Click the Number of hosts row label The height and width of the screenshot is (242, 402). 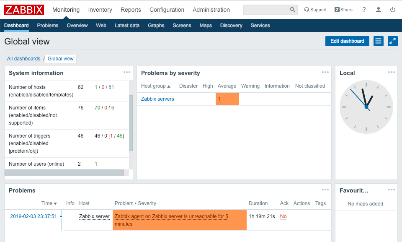click(x=41, y=91)
